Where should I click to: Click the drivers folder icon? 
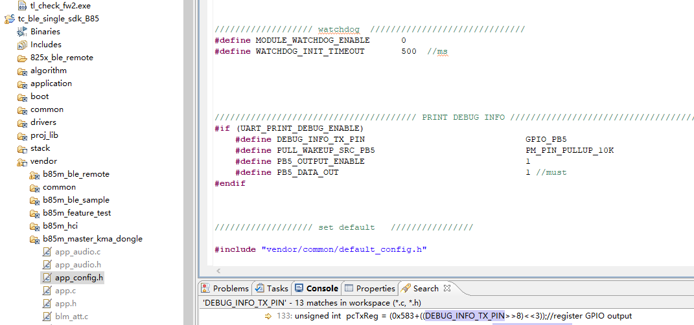22,122
